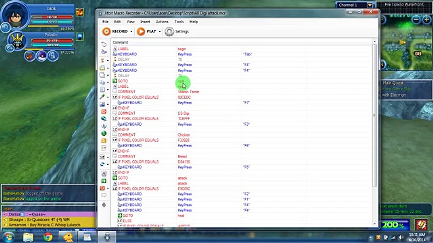The height and width of the screenshot is (243, 433).
Task: Click the orange square icon in sidebar
Action: 104,141
